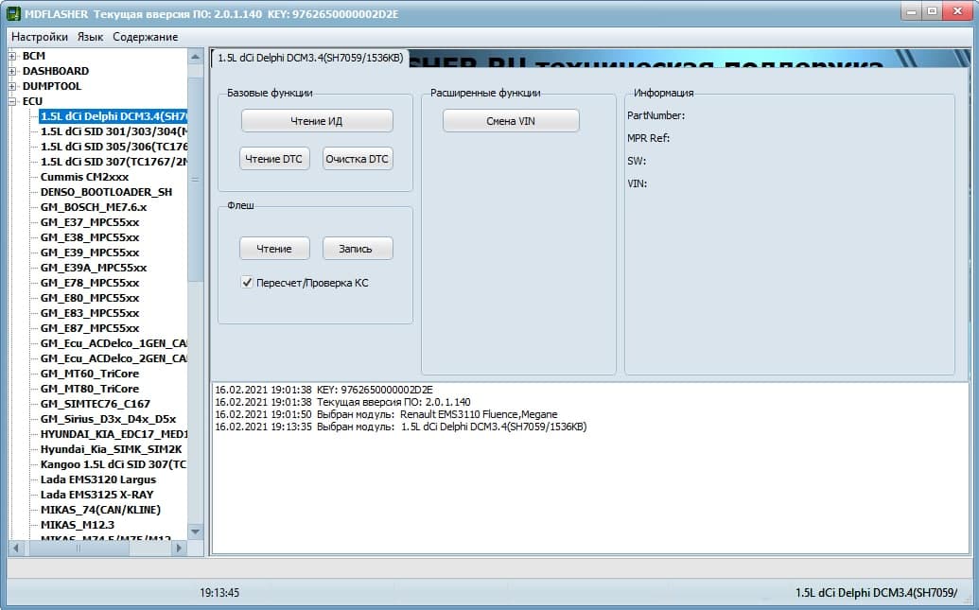
Task: Minimize the MDFLASHER window
Action: click(x=912, y=12)
